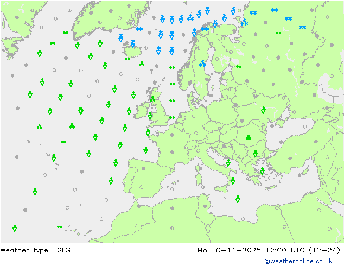Click the blue snow symbol over Sweden

pos(202,64)
